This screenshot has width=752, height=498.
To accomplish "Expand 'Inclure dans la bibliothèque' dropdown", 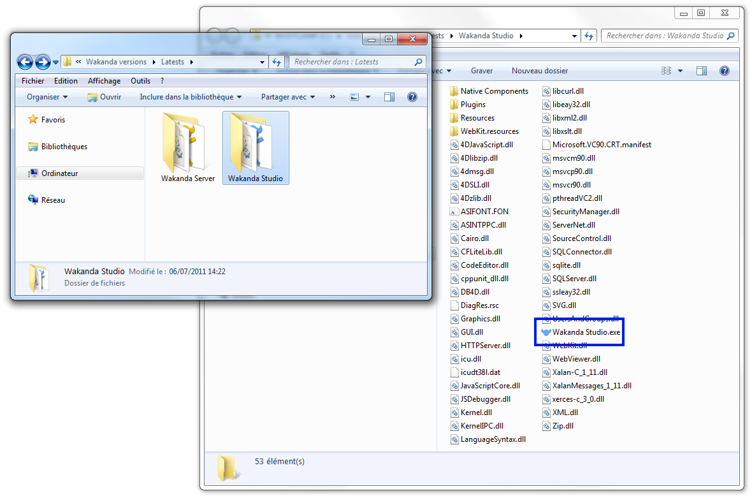I will click(191, 97).
